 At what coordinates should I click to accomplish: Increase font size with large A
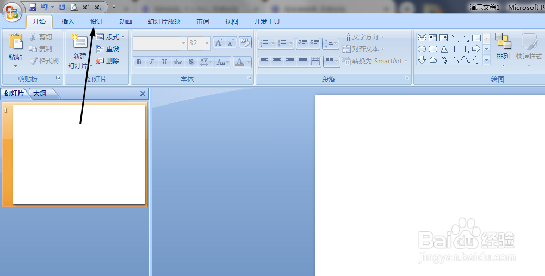coord(219,43)
